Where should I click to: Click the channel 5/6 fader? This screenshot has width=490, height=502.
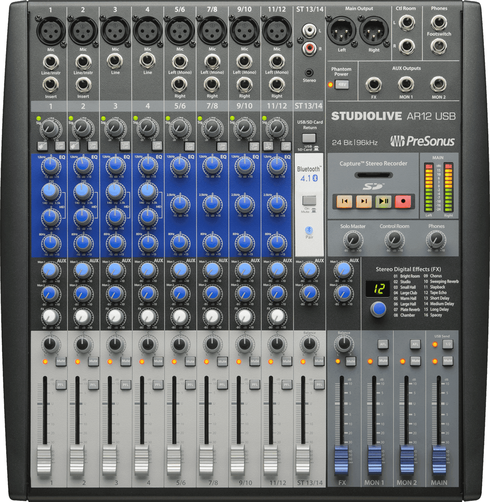174,461
